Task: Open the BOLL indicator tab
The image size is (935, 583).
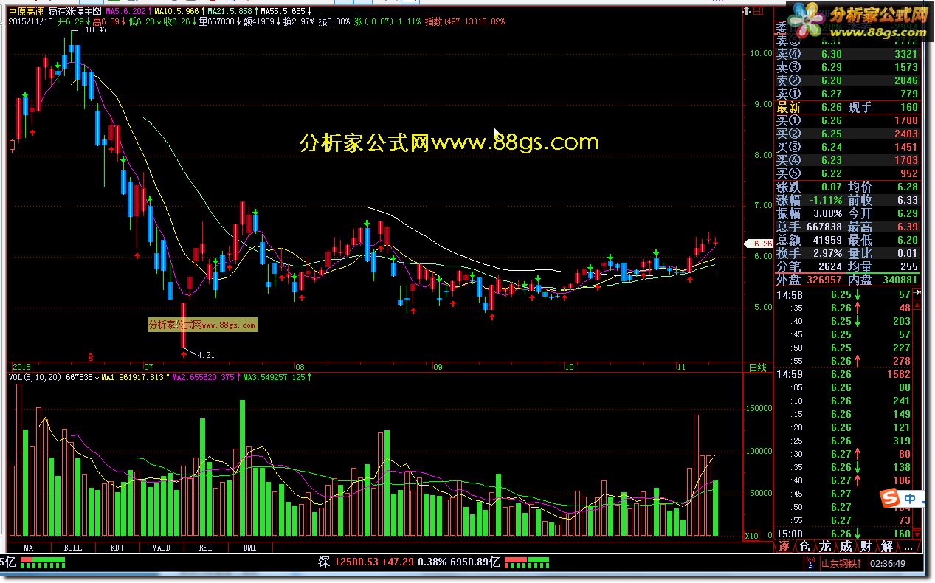Action: tap(72, 548)
